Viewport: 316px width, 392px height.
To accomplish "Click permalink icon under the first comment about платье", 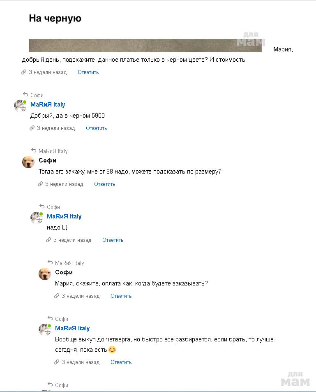I will (x=24, y=72).
